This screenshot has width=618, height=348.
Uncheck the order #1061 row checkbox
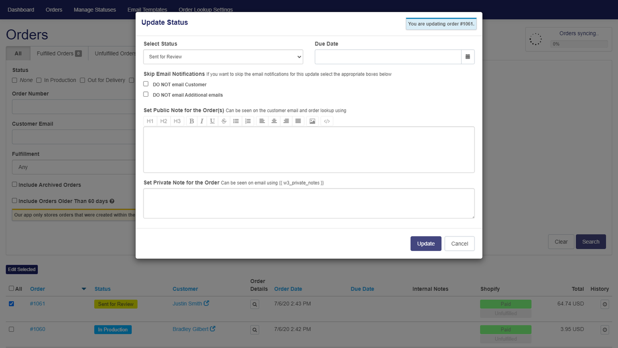12,304
